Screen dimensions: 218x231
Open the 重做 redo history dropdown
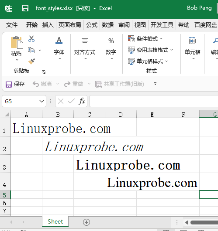[89, 84]
